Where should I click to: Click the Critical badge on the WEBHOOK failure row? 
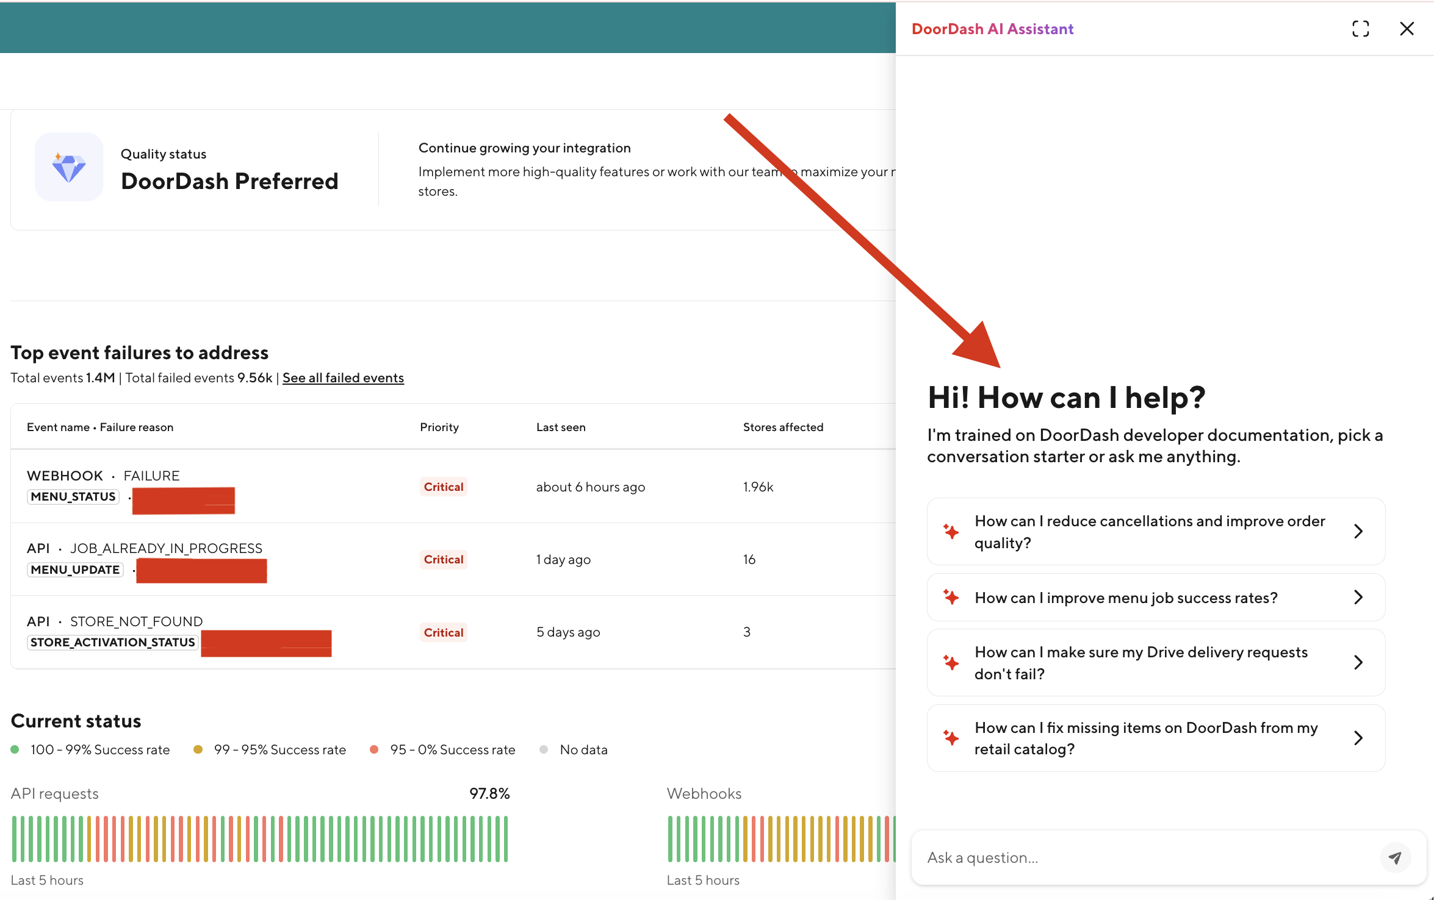(x=443, y=487)
